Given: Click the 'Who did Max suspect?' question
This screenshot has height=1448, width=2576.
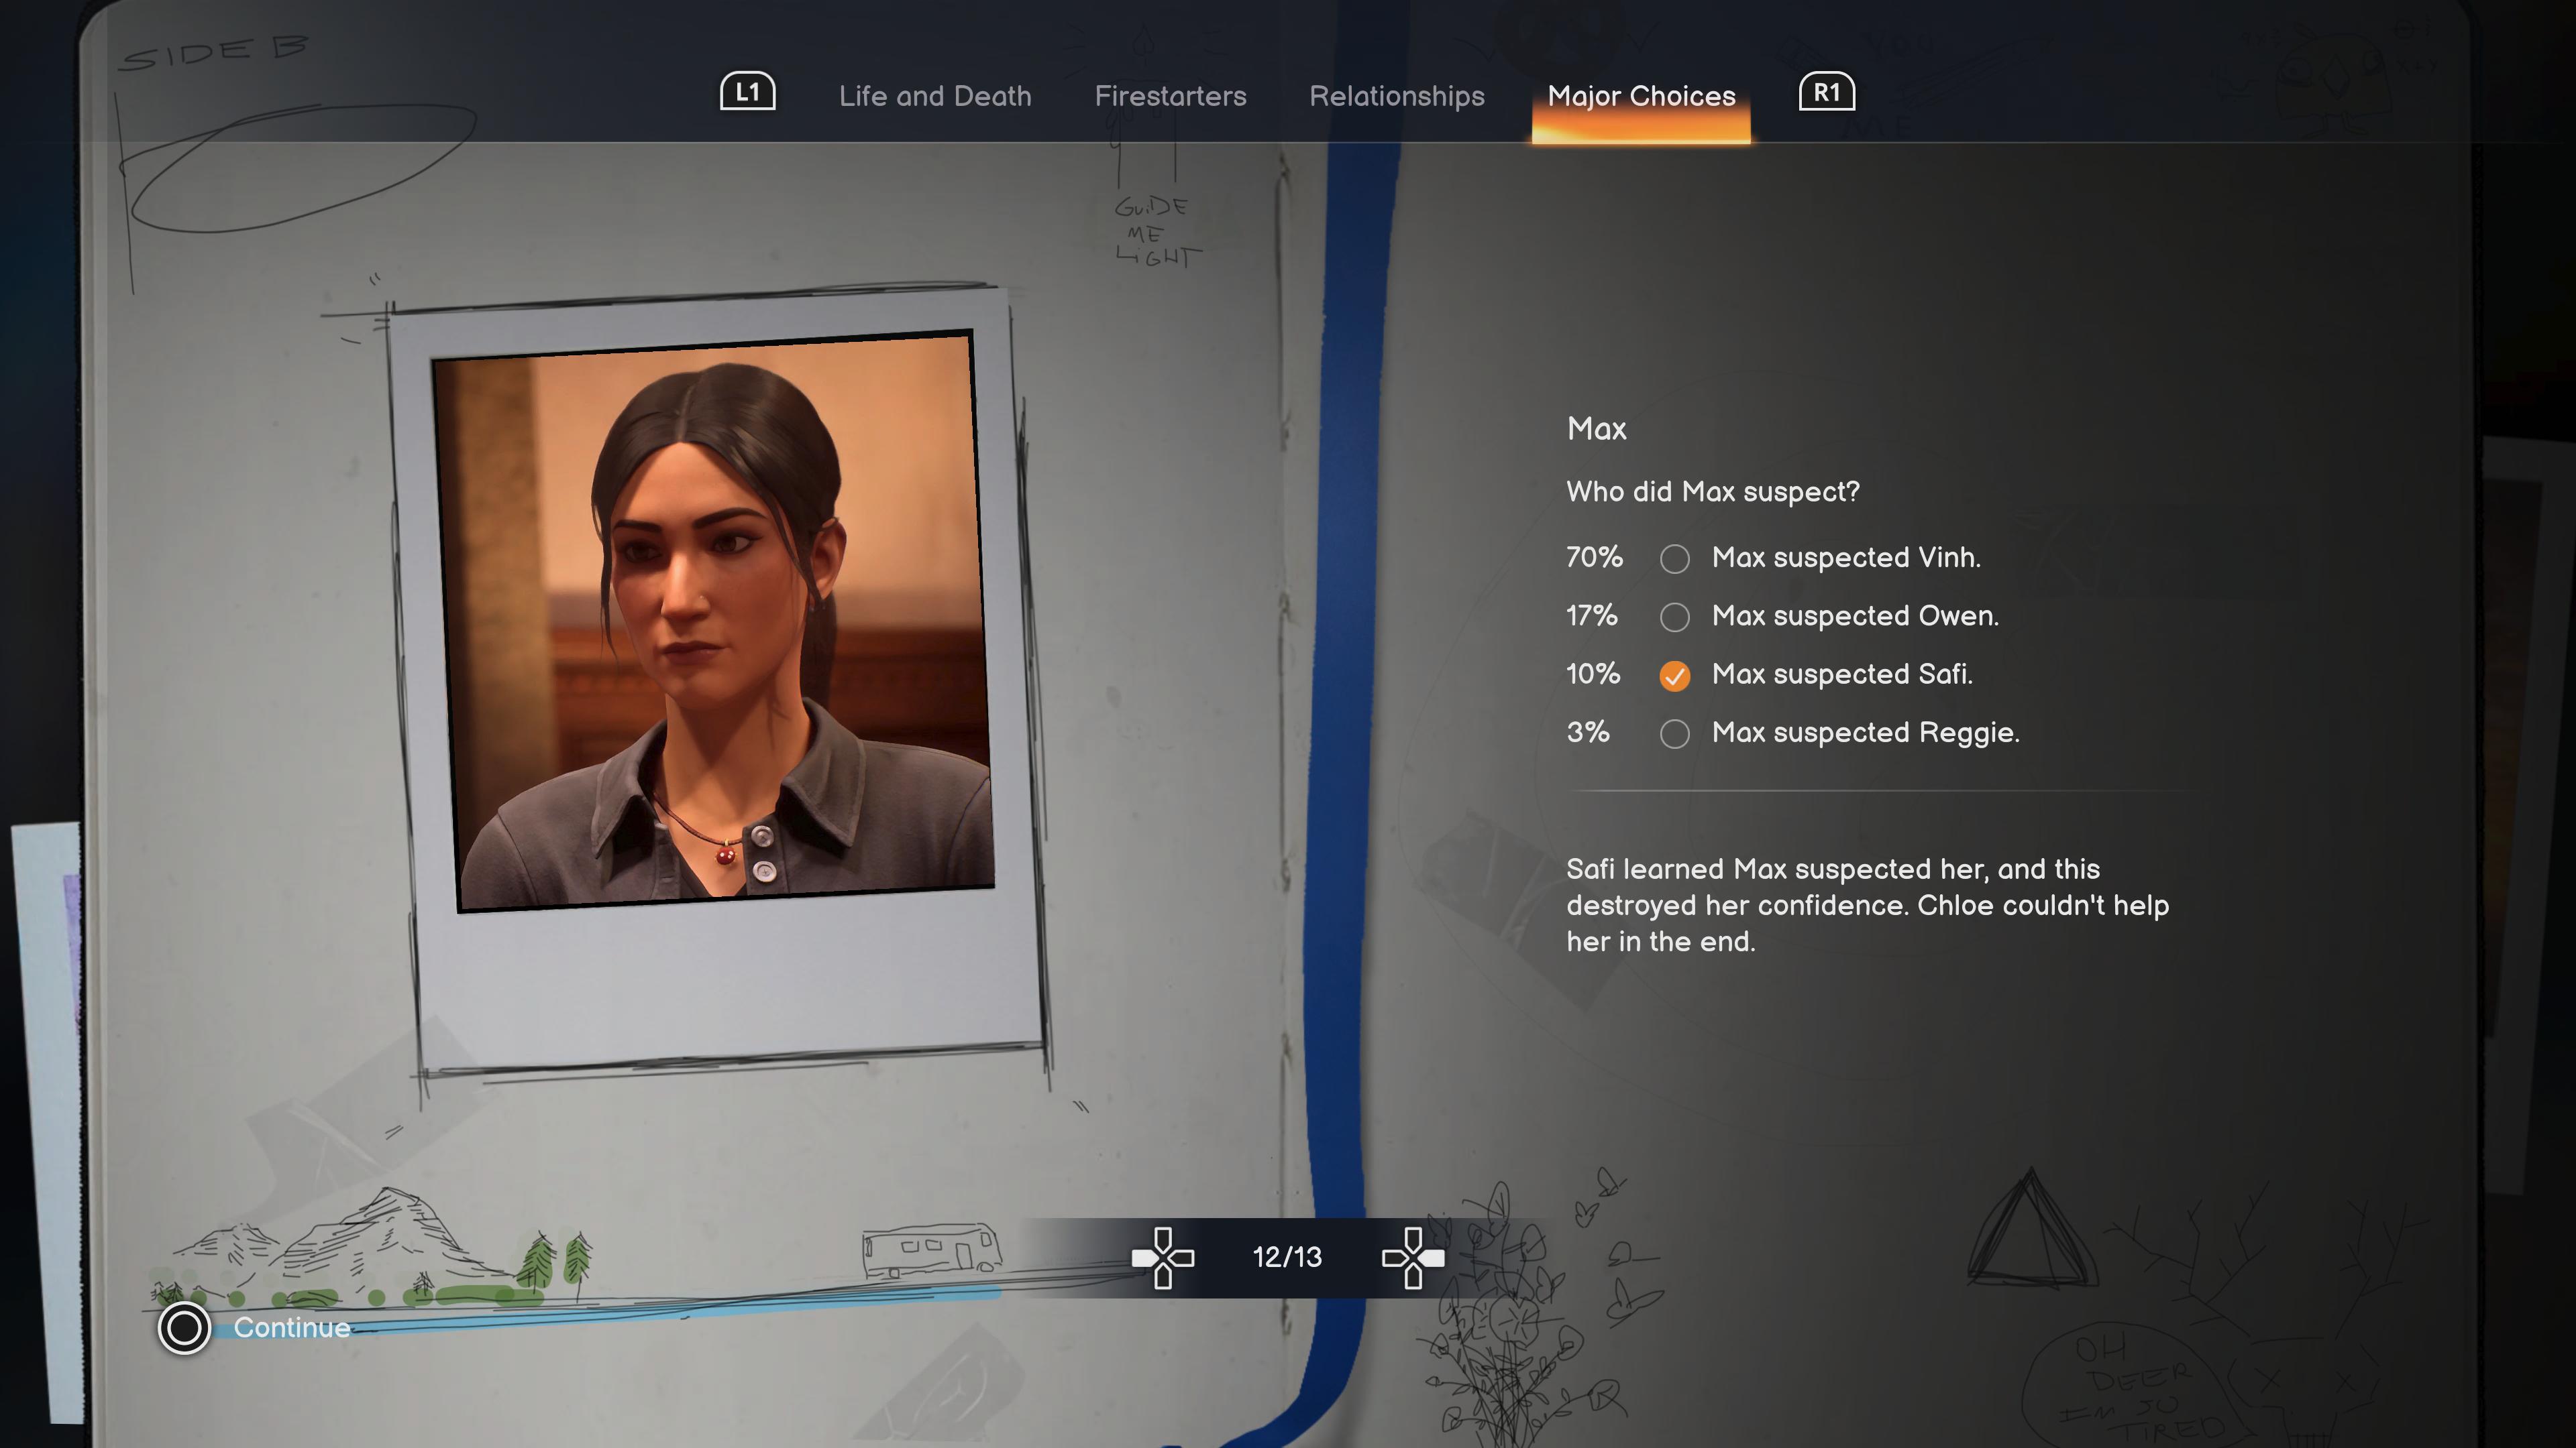Looking at the screenshot, I should (1713, 491).
